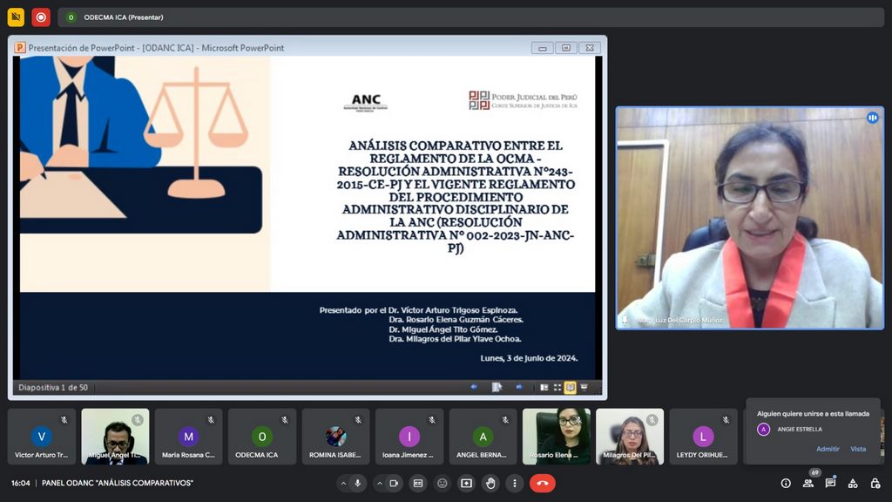Click Poder Judicial del Perú logo on slide
This screenshot has height=502, width=892.
point(523,100)
